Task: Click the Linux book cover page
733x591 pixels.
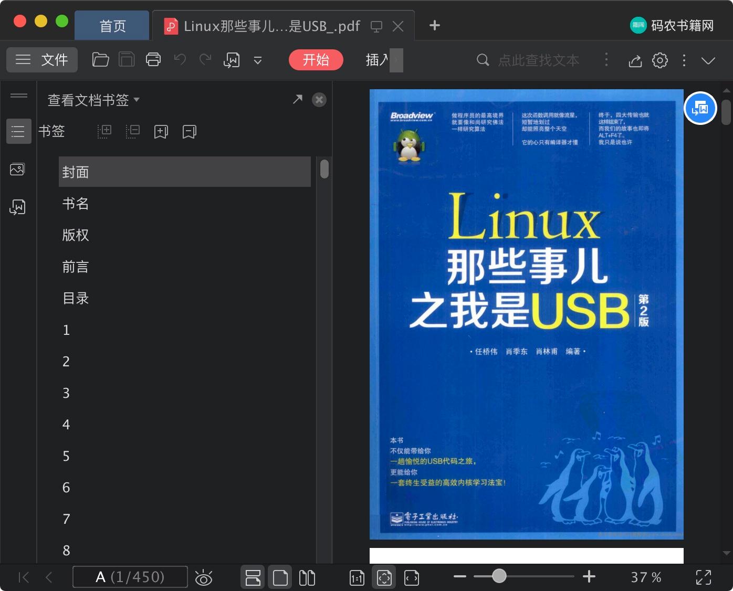Action: [x=527, y=314]
